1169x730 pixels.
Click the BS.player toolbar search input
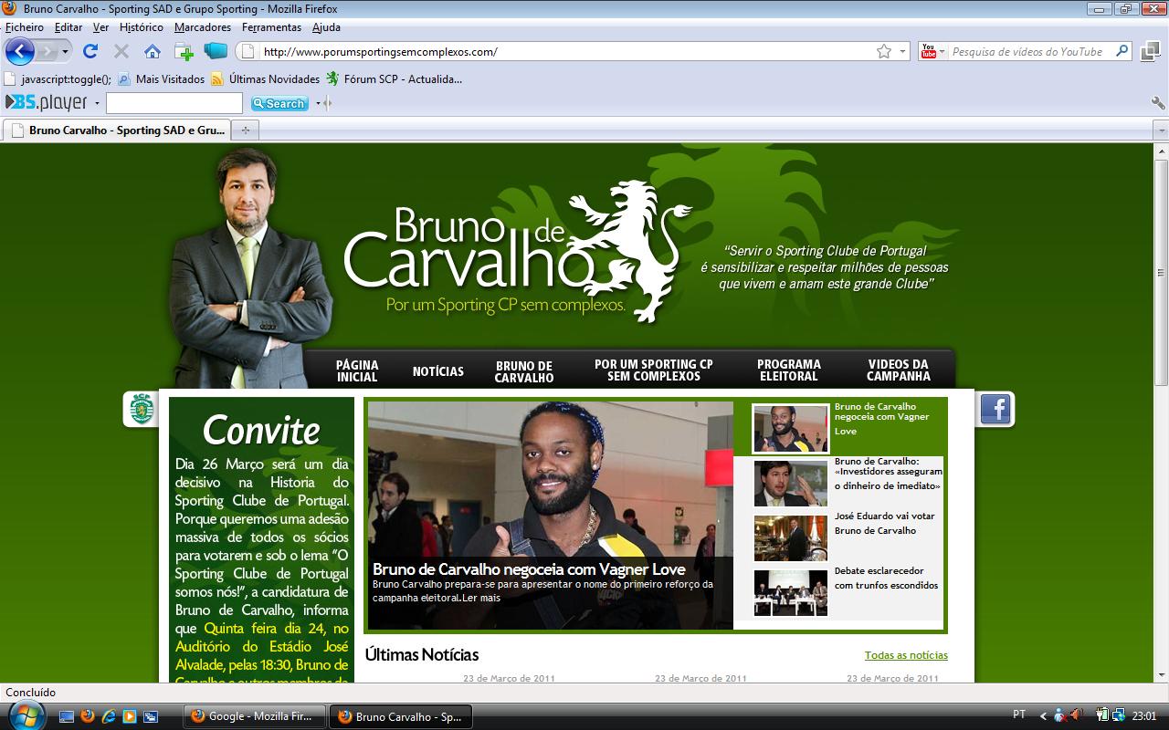(174, 103)
